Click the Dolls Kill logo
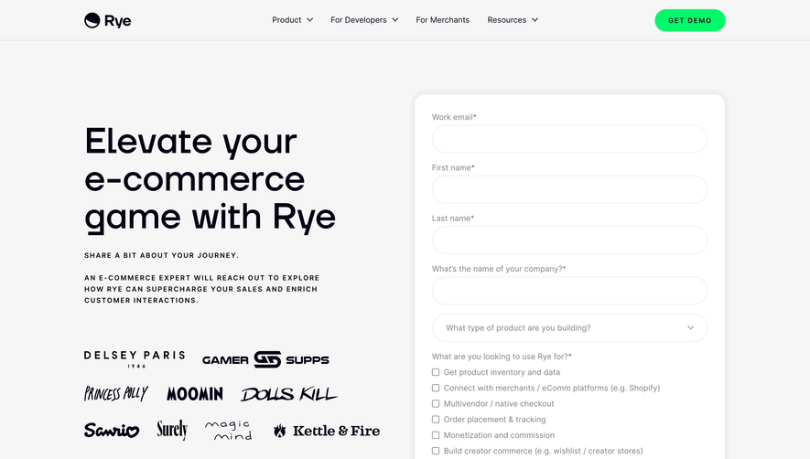Screen dimensions: 810x459 (x=289, y=394)
